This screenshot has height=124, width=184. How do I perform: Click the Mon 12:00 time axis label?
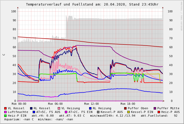pyautogui.click(x=91, y=104)
